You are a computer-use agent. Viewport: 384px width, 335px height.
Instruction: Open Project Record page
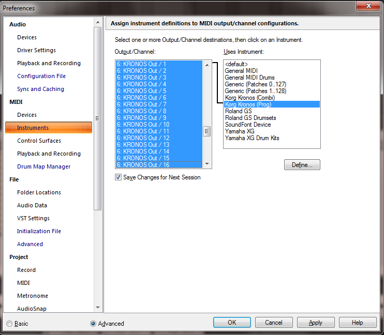(26, 270)
